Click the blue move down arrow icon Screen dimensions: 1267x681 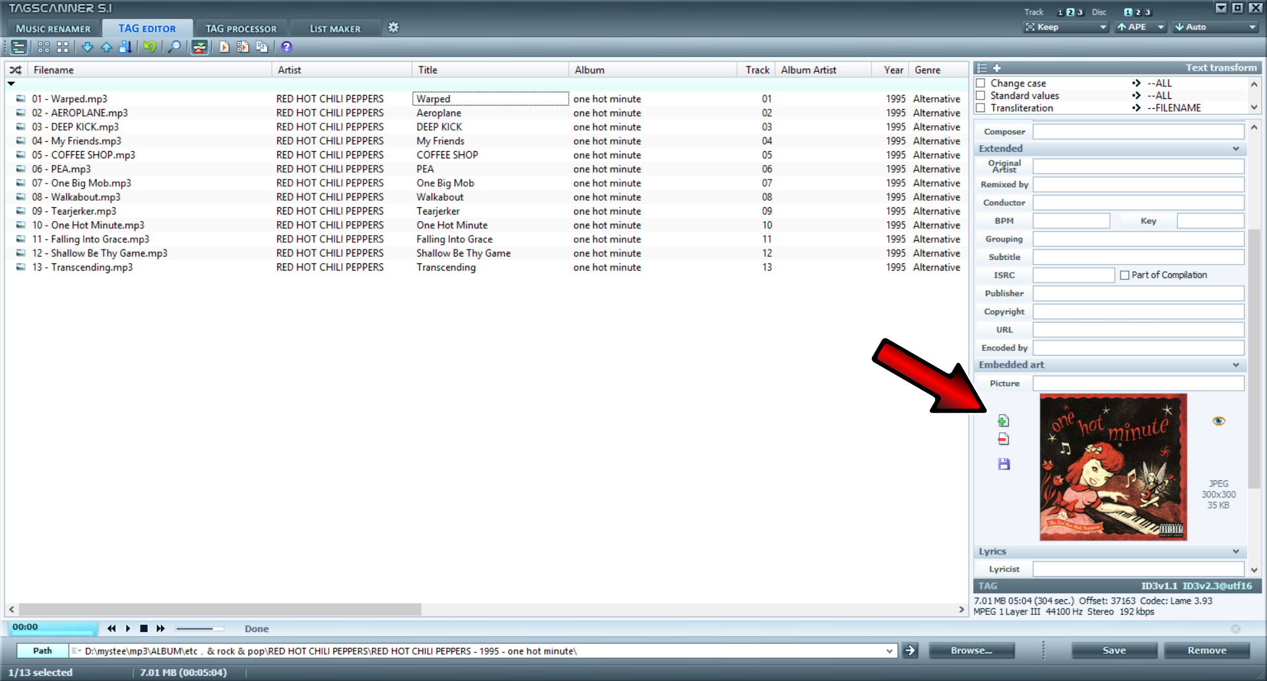click(x=87, y=47)
